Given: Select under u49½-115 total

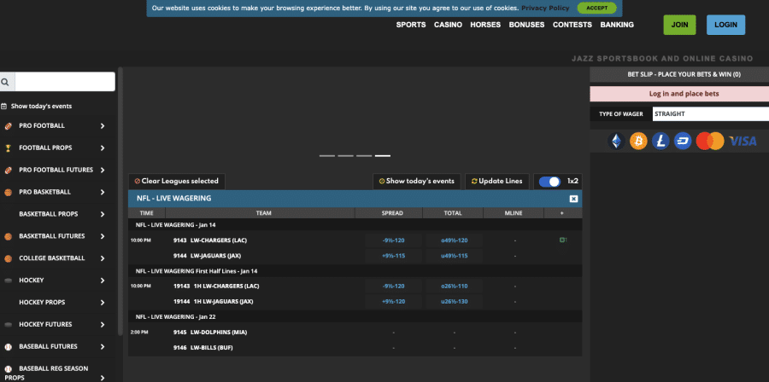Looking at the screenshot, I should point(455,256).
